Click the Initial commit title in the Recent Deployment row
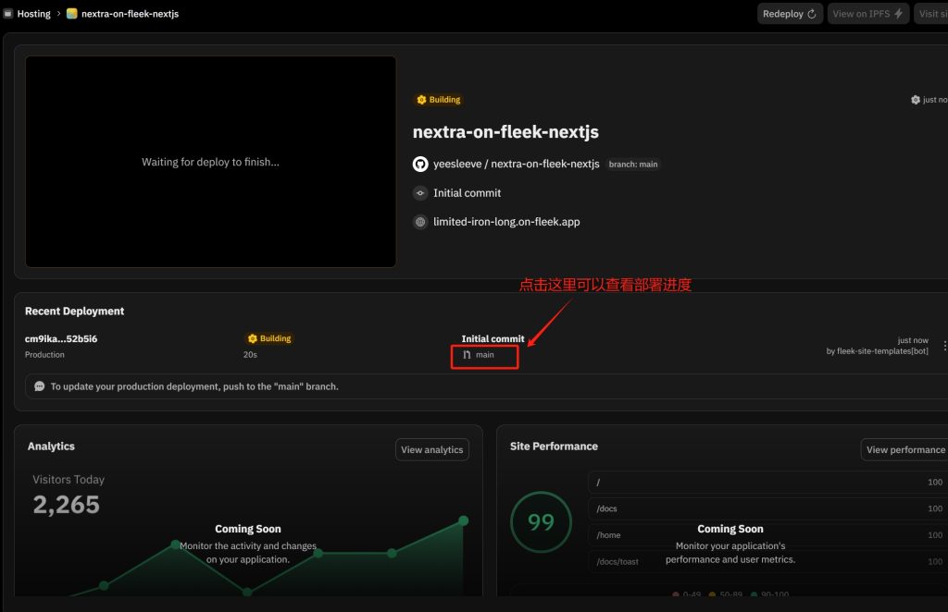The width and height of the screenshot is (948, 612). [x=493, y=339]
